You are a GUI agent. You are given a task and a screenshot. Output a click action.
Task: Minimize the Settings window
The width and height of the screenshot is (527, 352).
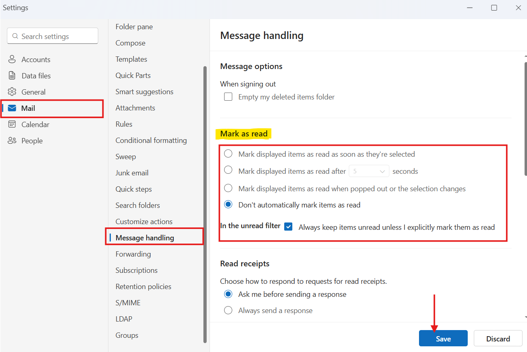pos(470,8)
